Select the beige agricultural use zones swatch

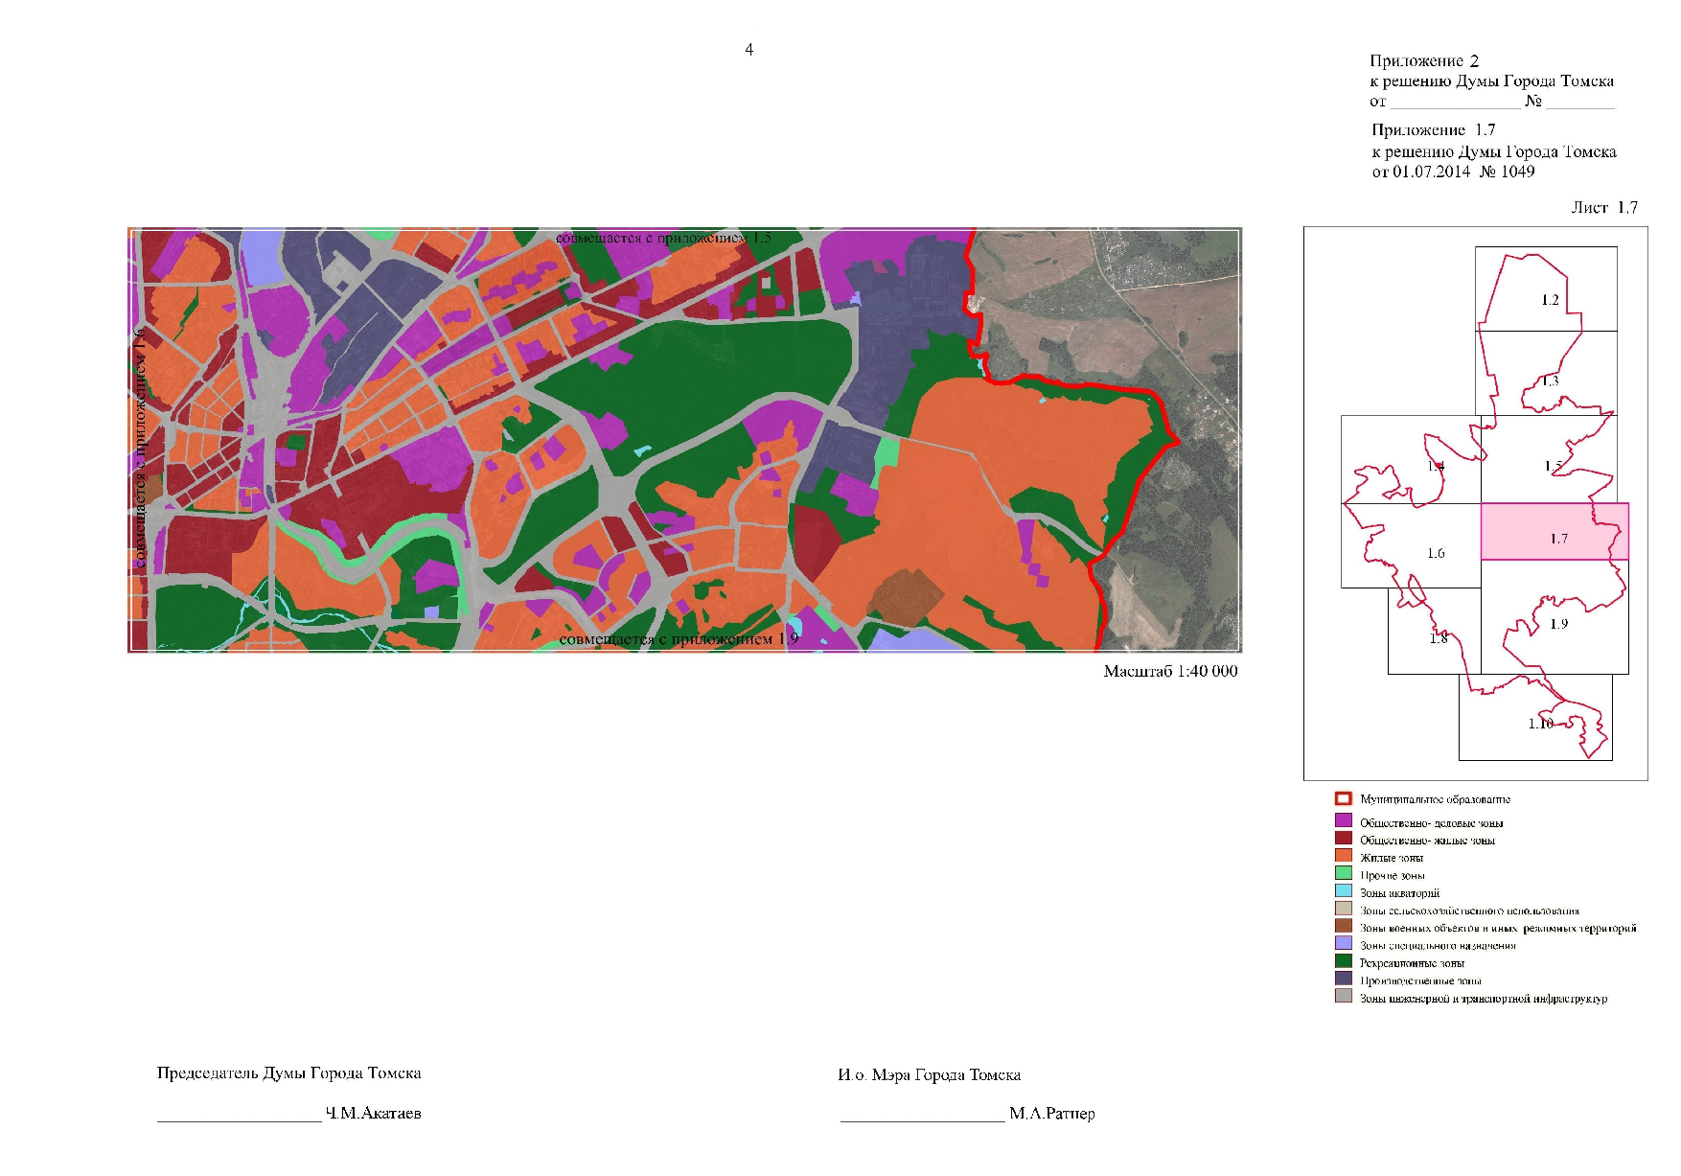(1343, 910)
